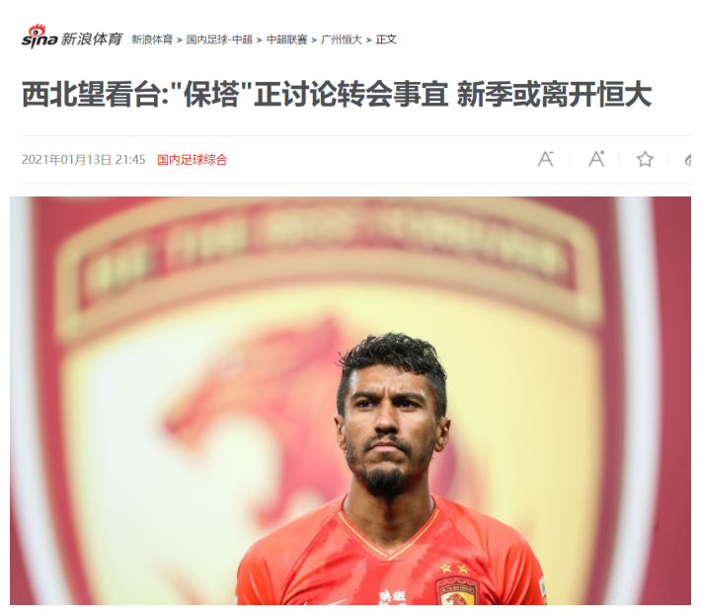Click the arrow between 中超联赛 and 广州恒大
Viewport: 701px width, 615px height.
click(x=314, y=40)
